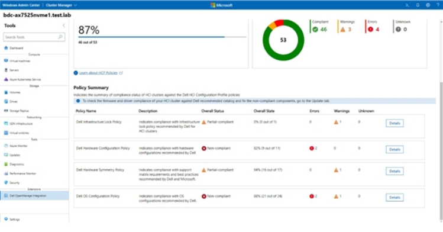Select Dell Hardware Symmetry Policy name
443x232 pixels.
click(x=100, y=170)
